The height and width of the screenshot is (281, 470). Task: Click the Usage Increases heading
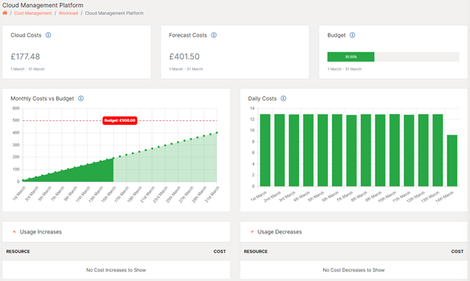[x=41, y=232]
